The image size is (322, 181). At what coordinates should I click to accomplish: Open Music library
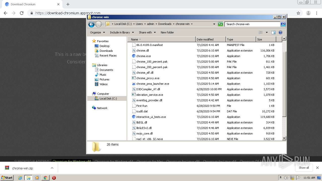coord(103,75)
